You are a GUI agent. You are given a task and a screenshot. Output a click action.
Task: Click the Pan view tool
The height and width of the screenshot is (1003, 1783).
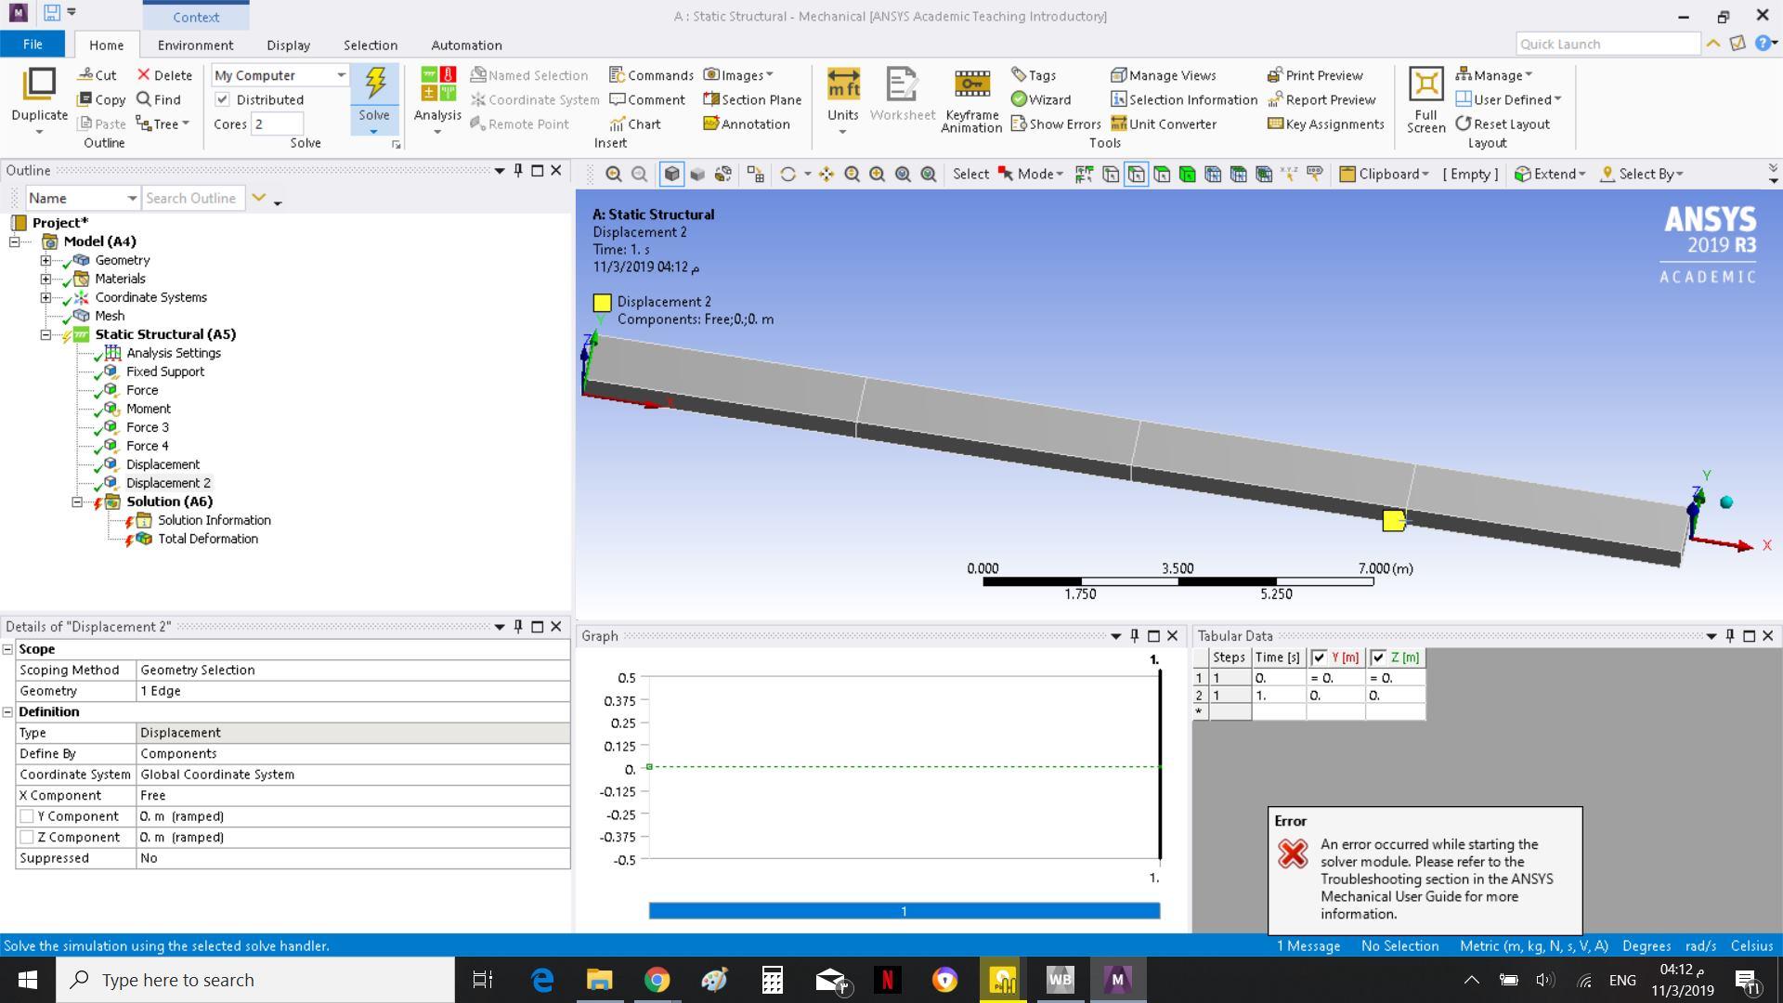pos(826,174)
